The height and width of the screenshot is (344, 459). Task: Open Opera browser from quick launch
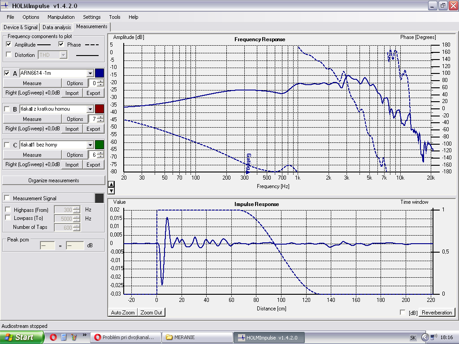coord(53,337)
